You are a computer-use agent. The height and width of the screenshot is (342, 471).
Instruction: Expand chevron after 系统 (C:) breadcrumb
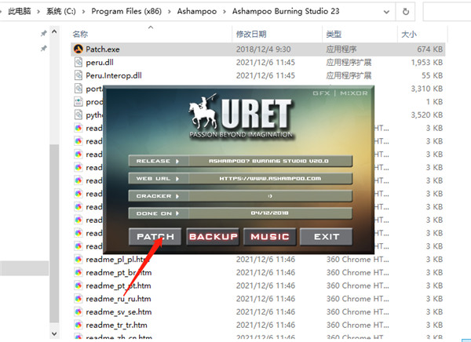83,12
